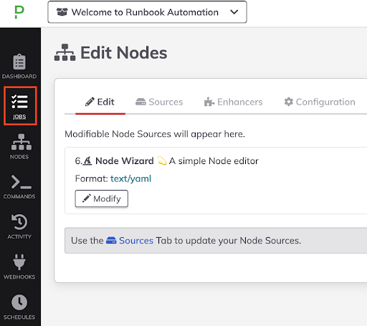
Task: Open the Configuration tab
Action: [x=320, y=102]
